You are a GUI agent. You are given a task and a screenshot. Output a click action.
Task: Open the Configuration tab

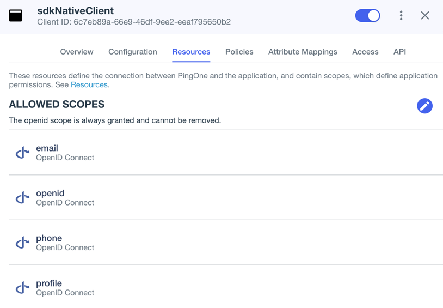tap(133, 52)
